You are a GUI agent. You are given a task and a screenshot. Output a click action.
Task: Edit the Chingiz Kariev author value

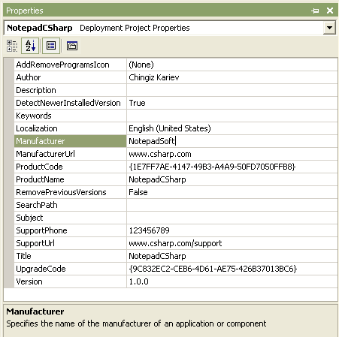tap(232, 77)
